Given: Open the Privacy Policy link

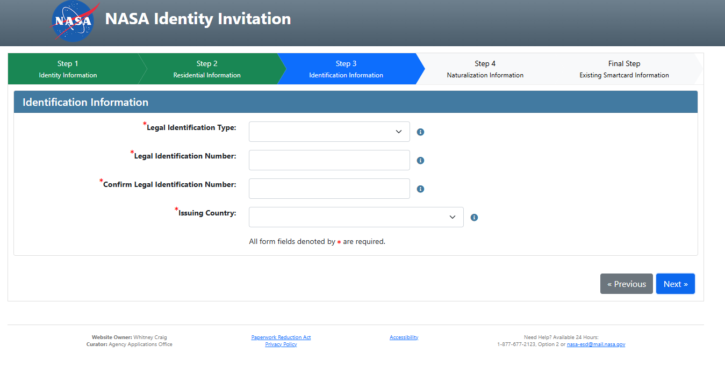Looking at the screenshot, I should coord(281,344).
